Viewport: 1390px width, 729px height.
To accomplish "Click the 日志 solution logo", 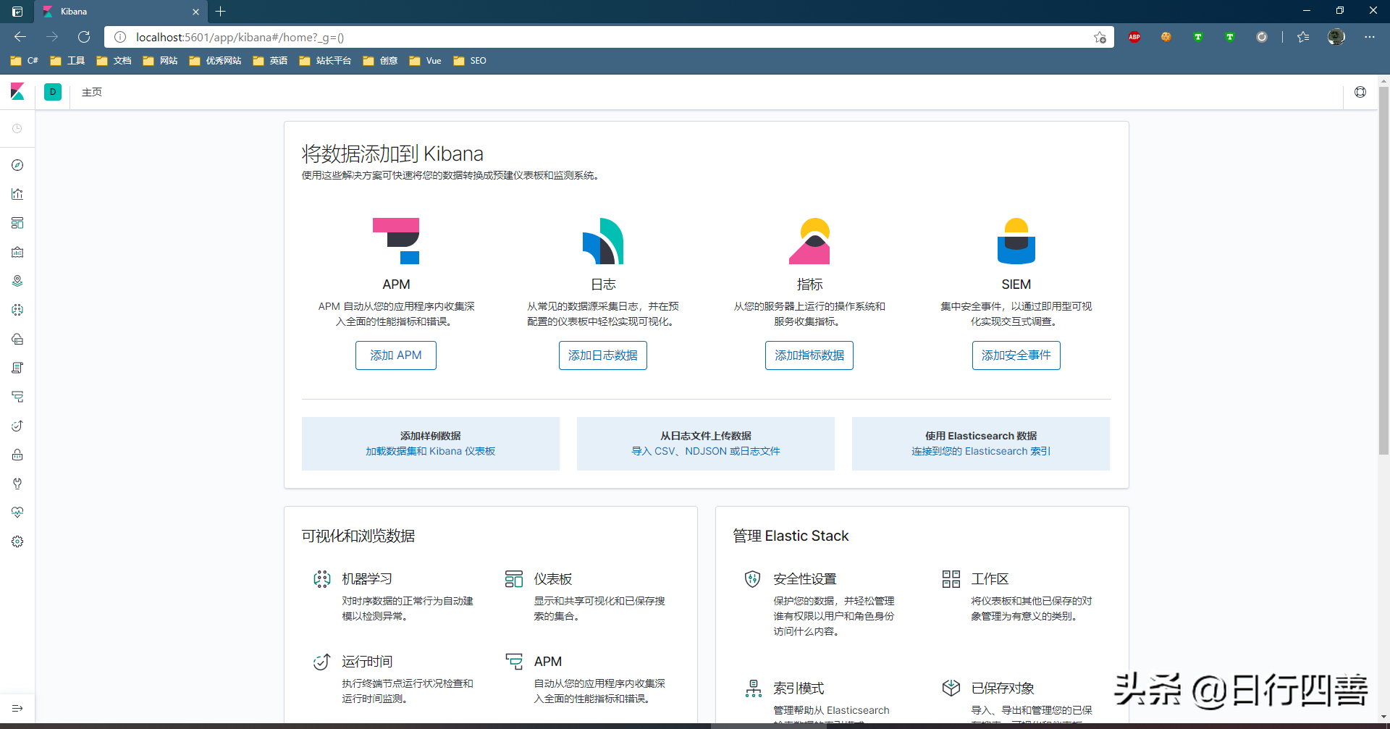I will coord(603,241).
